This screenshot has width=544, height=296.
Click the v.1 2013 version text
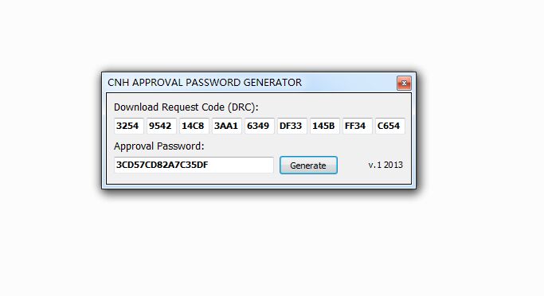coord(385,165)
